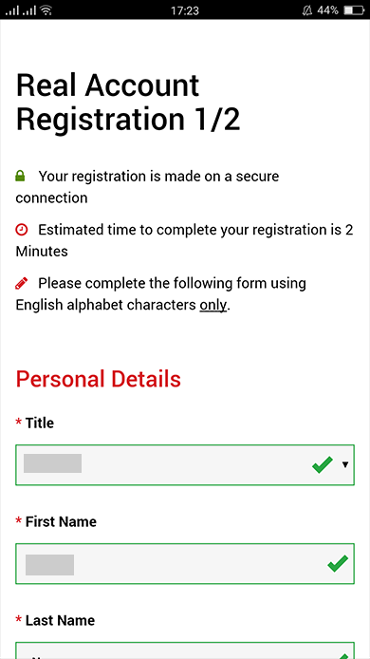This screenshot has width=370, height=659.
Task: Tap the green checkmark in First Name field
Action: pyautogui.click(x=338, y=564)
